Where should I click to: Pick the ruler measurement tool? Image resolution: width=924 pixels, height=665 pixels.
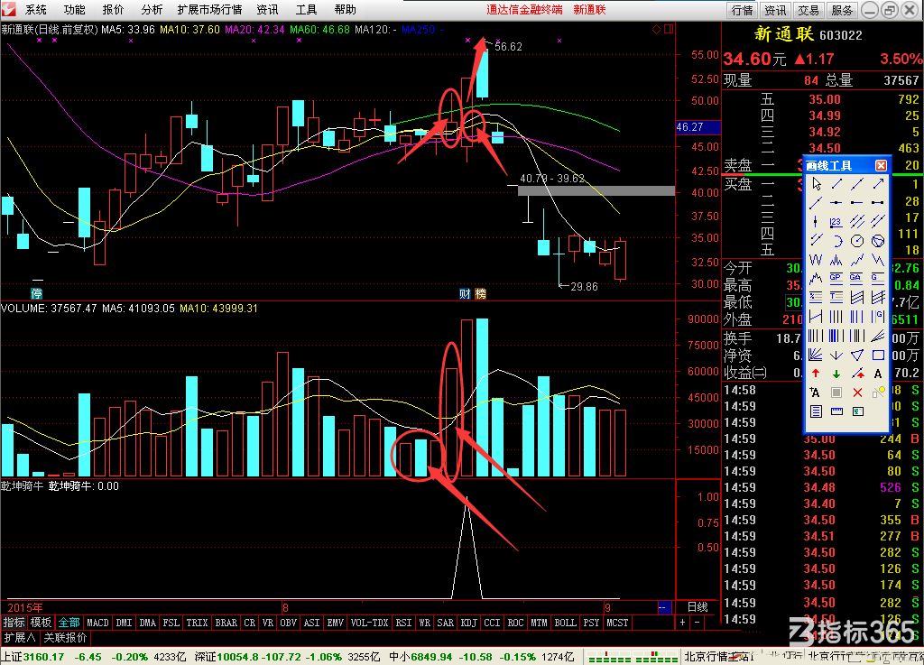836,411
